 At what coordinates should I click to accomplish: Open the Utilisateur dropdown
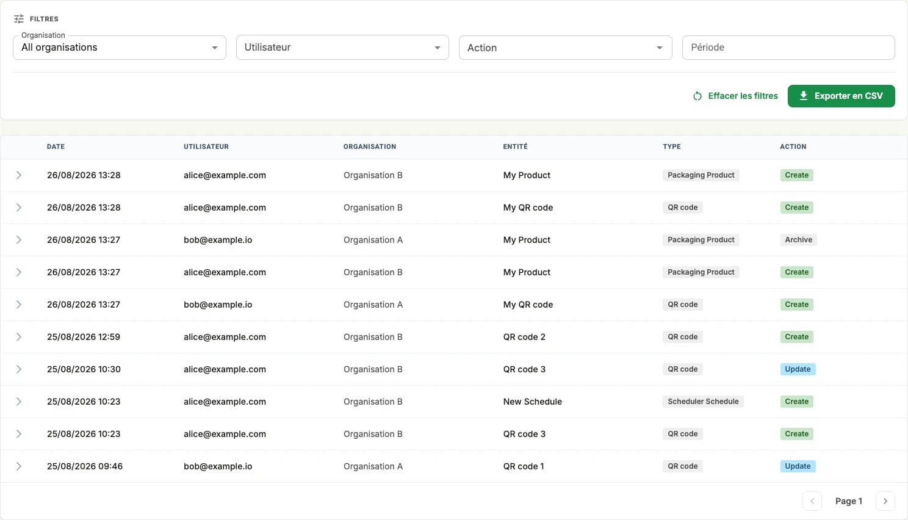click(x=342, y=48)
